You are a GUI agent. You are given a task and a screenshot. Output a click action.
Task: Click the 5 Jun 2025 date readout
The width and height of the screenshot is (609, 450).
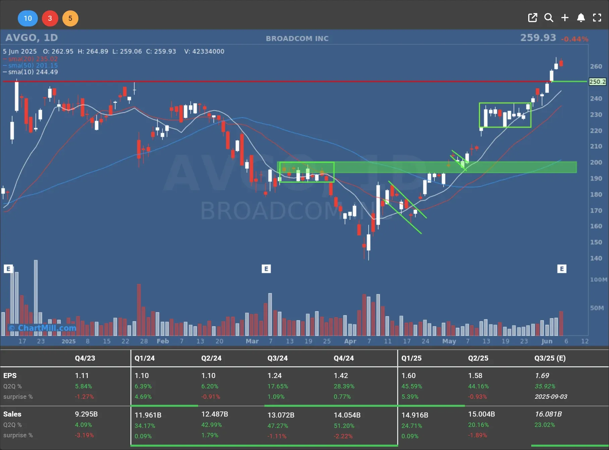[20, 52]
